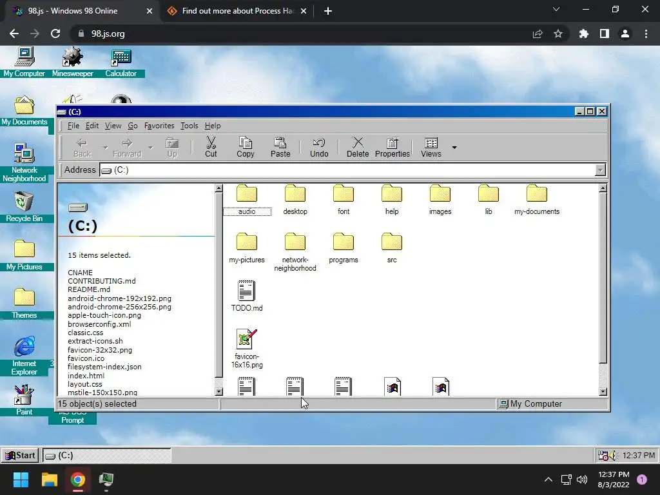Click the Internet Explorer desktop icon
This screenshot has height=495, width=660.
point(24,356)
